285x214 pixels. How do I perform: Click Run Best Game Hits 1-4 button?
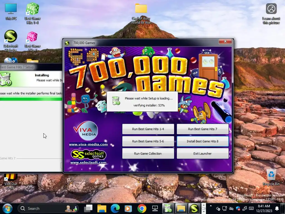coord(148,129)
